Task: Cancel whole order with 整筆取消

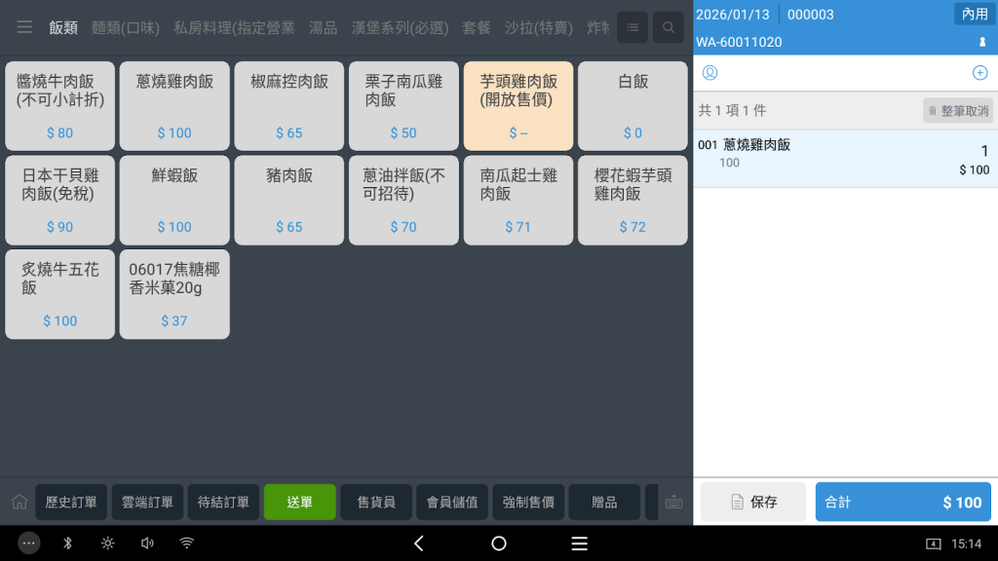Action: pos(957,111)
